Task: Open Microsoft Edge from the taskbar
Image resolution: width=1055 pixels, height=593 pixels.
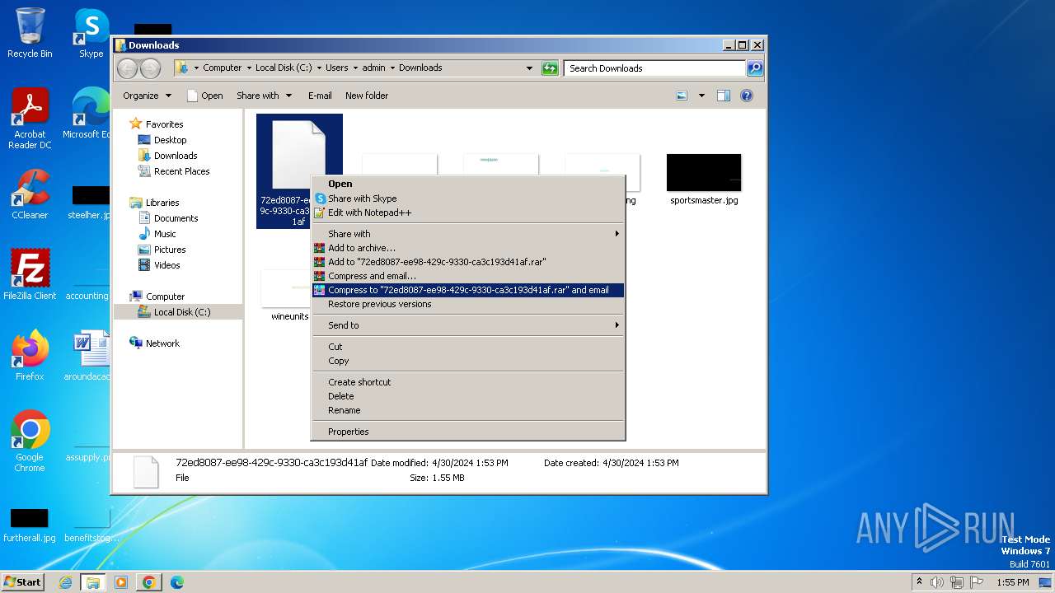Action: (x=177, y=582)
